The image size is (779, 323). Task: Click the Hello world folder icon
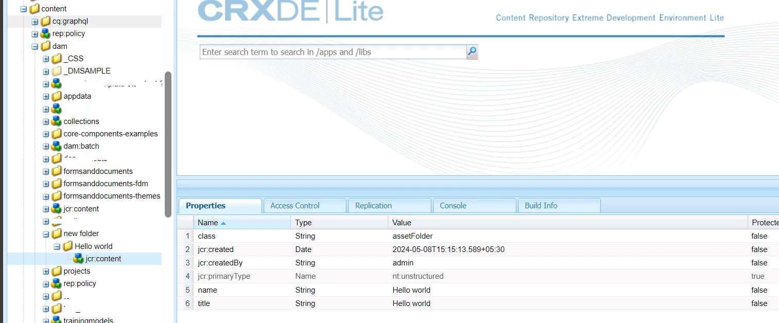tap(67, 246)
